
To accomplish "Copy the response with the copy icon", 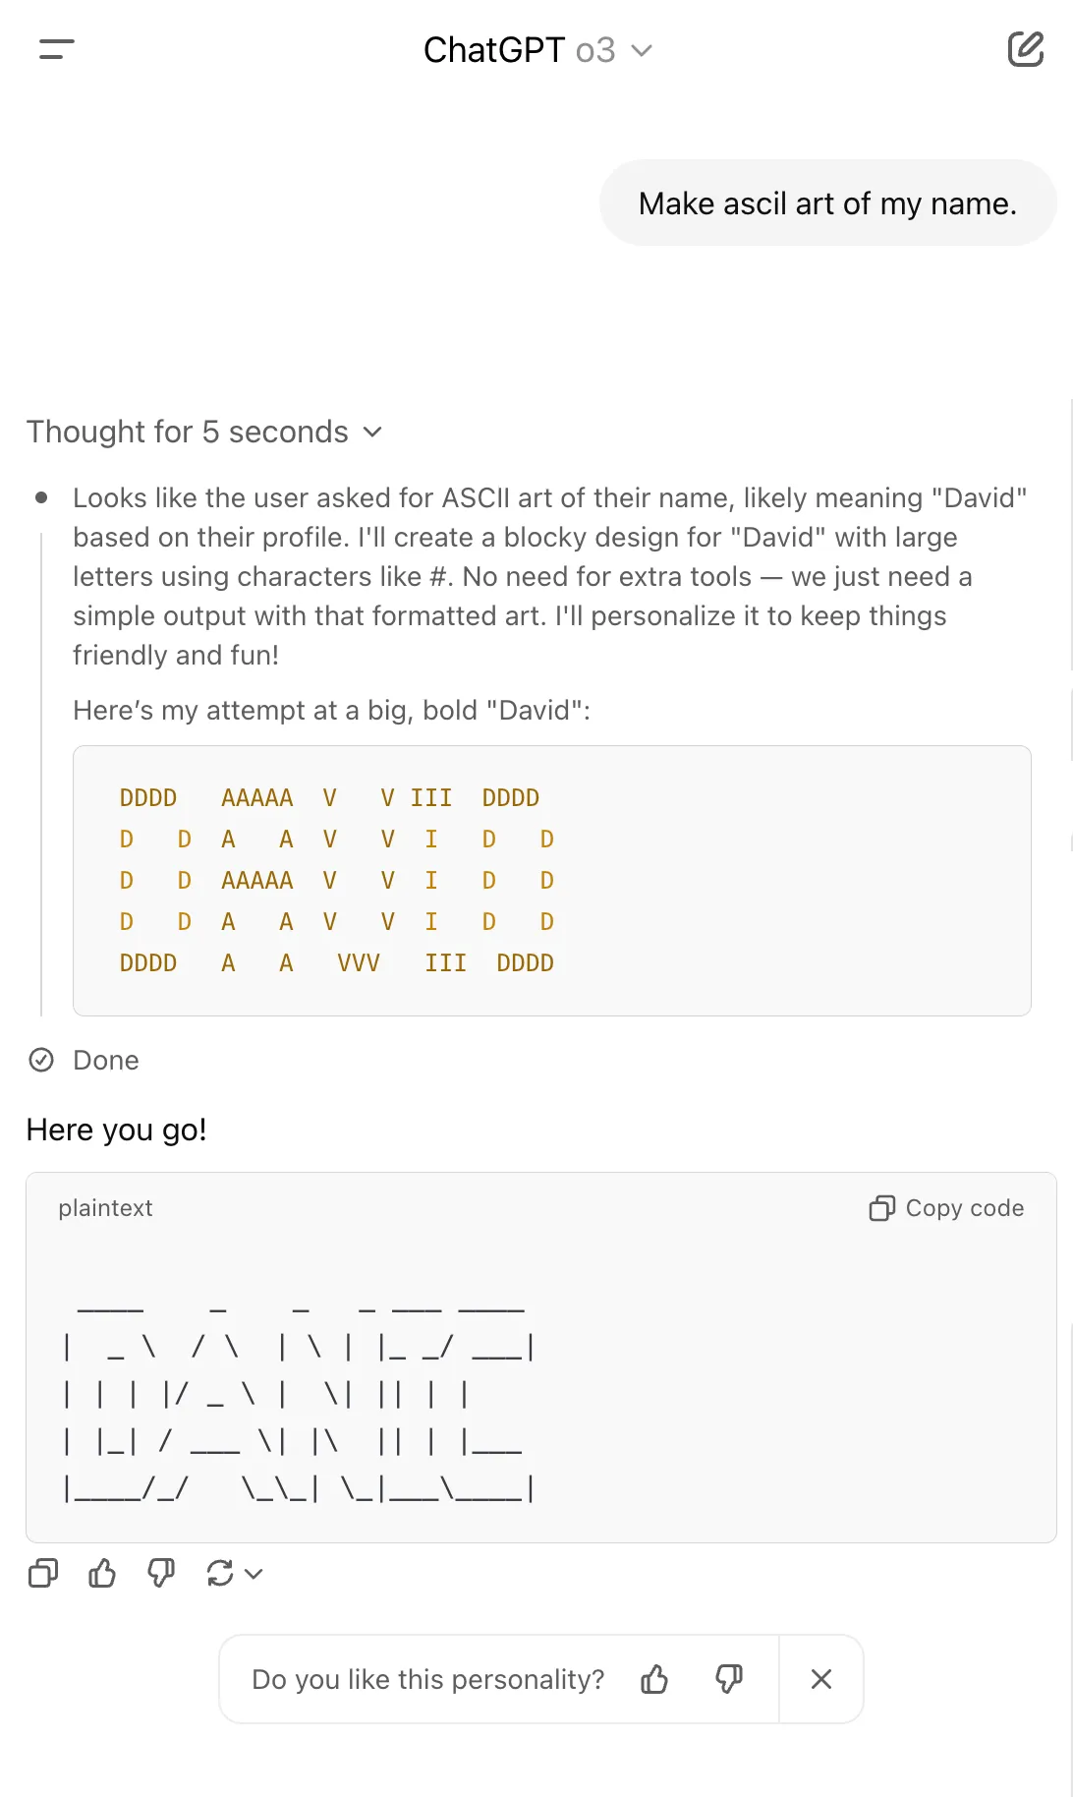I will pos(43,1574).
